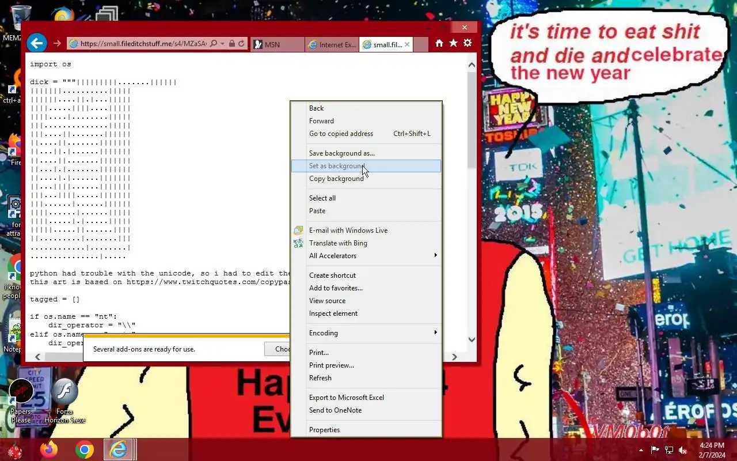737x461 pixels.
Task: Click the Choose add-ons button in notification bar
Action: [277, 349]
